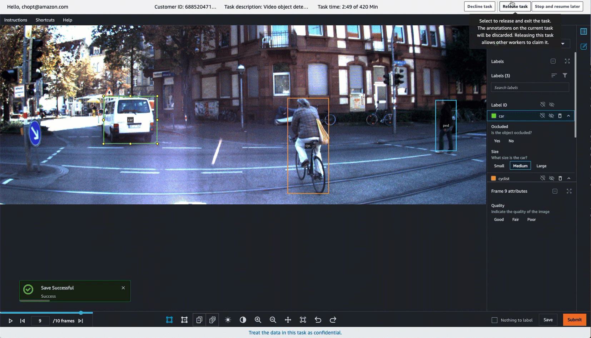Screen dimensions: 591x338
Task: Select Decline task
Action: 479,6
